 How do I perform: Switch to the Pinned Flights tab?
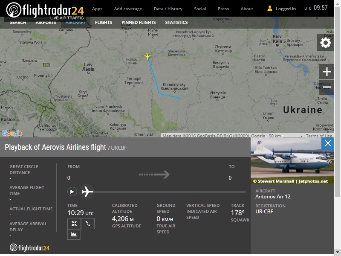pyautogui.click(x=139, y=22)
